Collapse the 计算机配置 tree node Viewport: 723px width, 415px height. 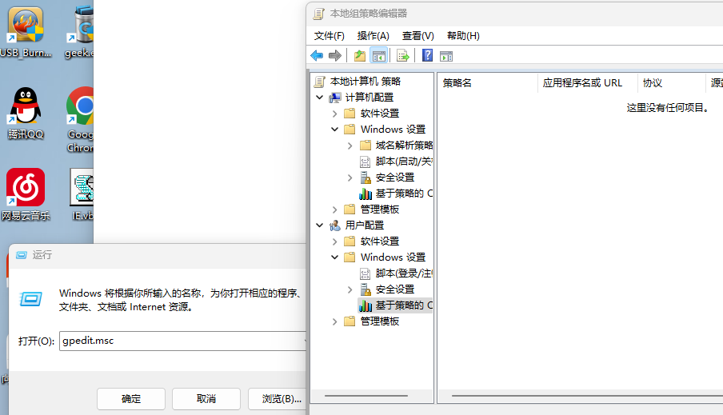pos(320,98)
